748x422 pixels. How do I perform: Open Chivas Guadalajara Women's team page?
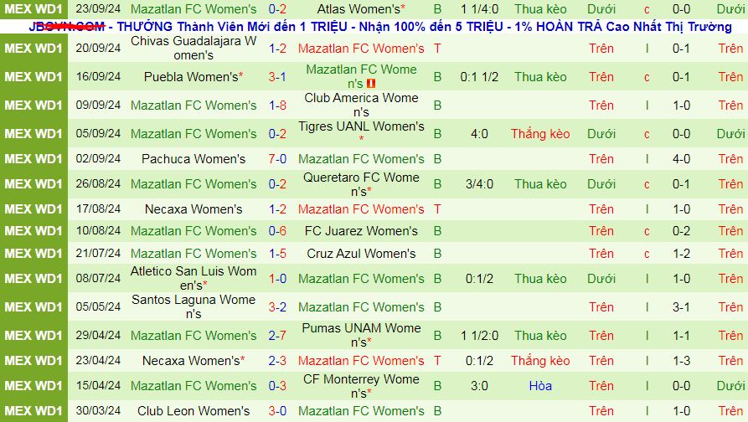click(x=193, y=48)
